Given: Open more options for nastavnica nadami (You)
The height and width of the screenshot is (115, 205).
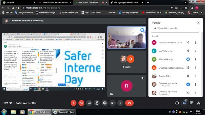Looking at the screenshot, I should [x=195, y=42].
